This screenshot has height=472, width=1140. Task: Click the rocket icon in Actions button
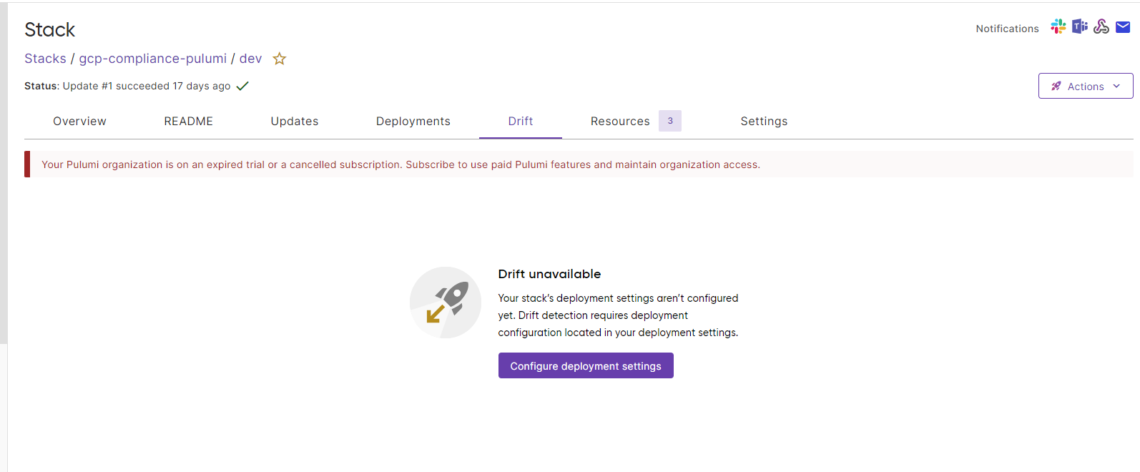click(1056, 86)
